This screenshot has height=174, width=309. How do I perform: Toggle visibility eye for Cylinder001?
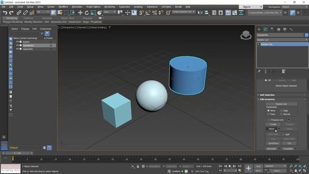(17, 45)
